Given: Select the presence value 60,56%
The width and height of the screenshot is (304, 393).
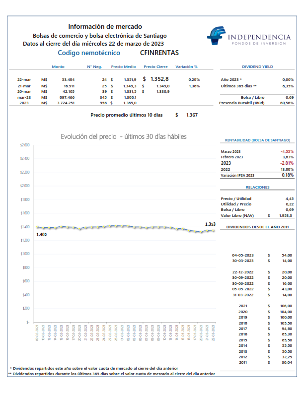Looking at the screenshot, I should (x=287, y=103).
